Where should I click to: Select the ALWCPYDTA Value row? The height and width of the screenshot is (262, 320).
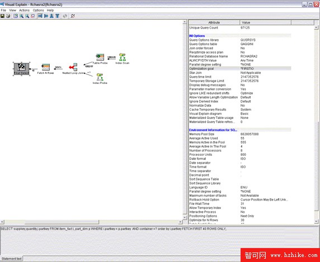[240, 60]
